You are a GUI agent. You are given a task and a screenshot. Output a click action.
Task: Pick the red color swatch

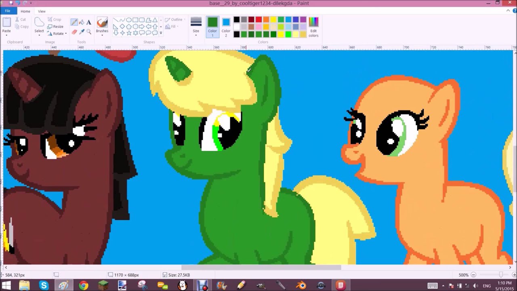[259, 19]
